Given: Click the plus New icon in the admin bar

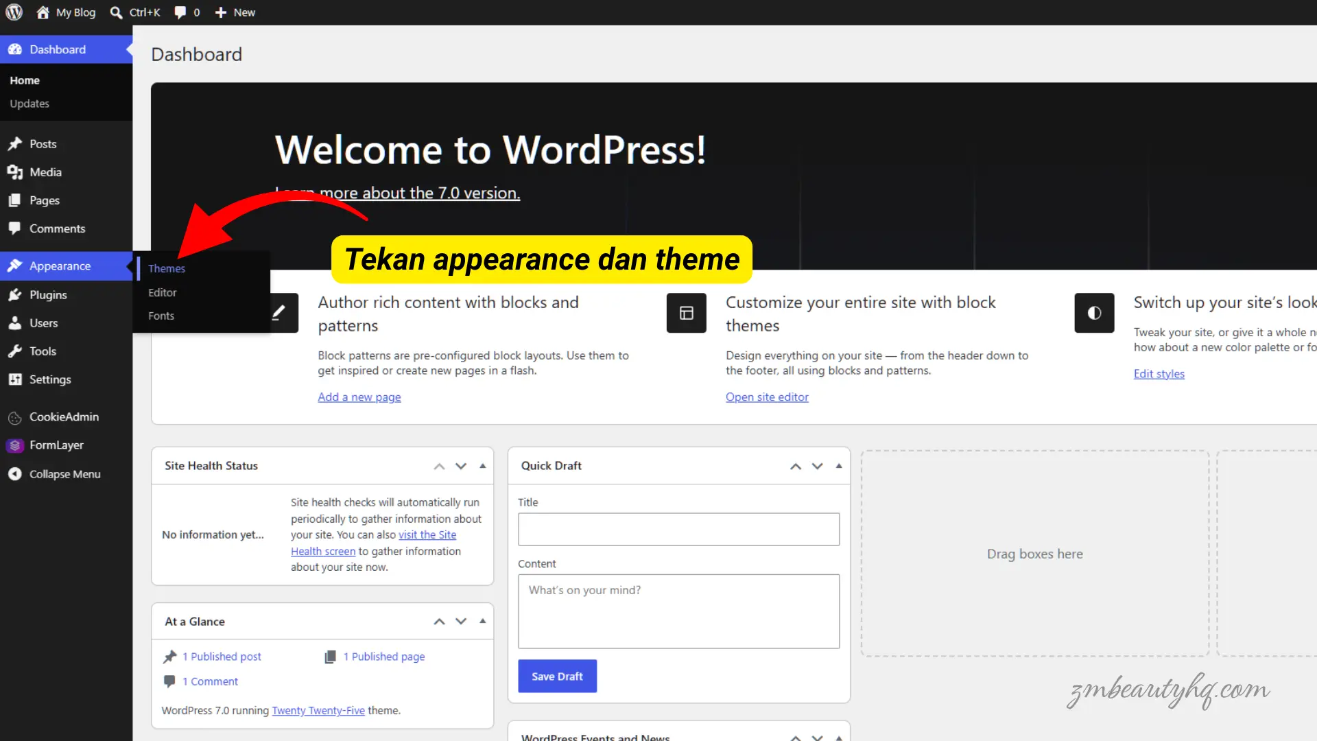Looking at the screenshot, I should 220,12.
